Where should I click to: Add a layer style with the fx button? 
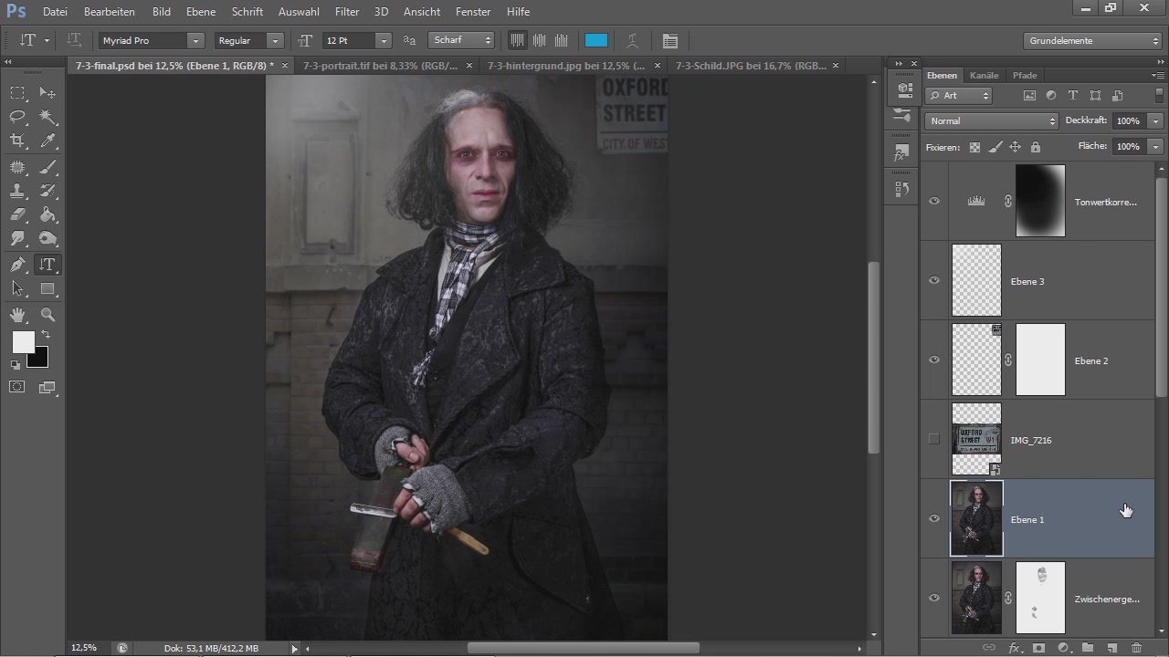pyautogui.click(x=1014, y=648)
